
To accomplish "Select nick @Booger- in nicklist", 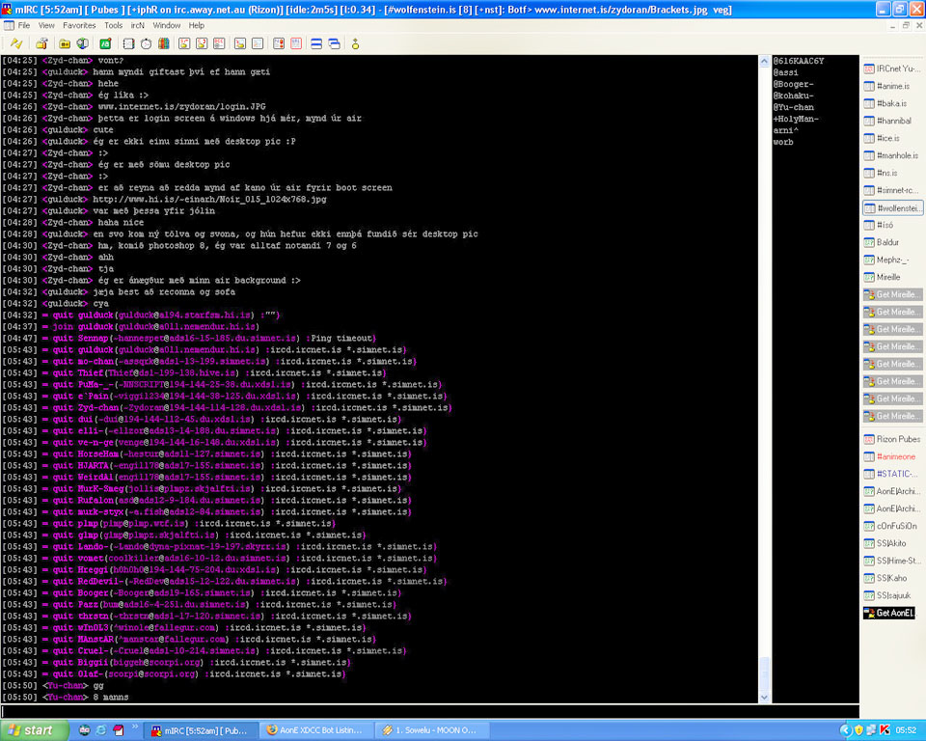I will click(x=793, y=84).
